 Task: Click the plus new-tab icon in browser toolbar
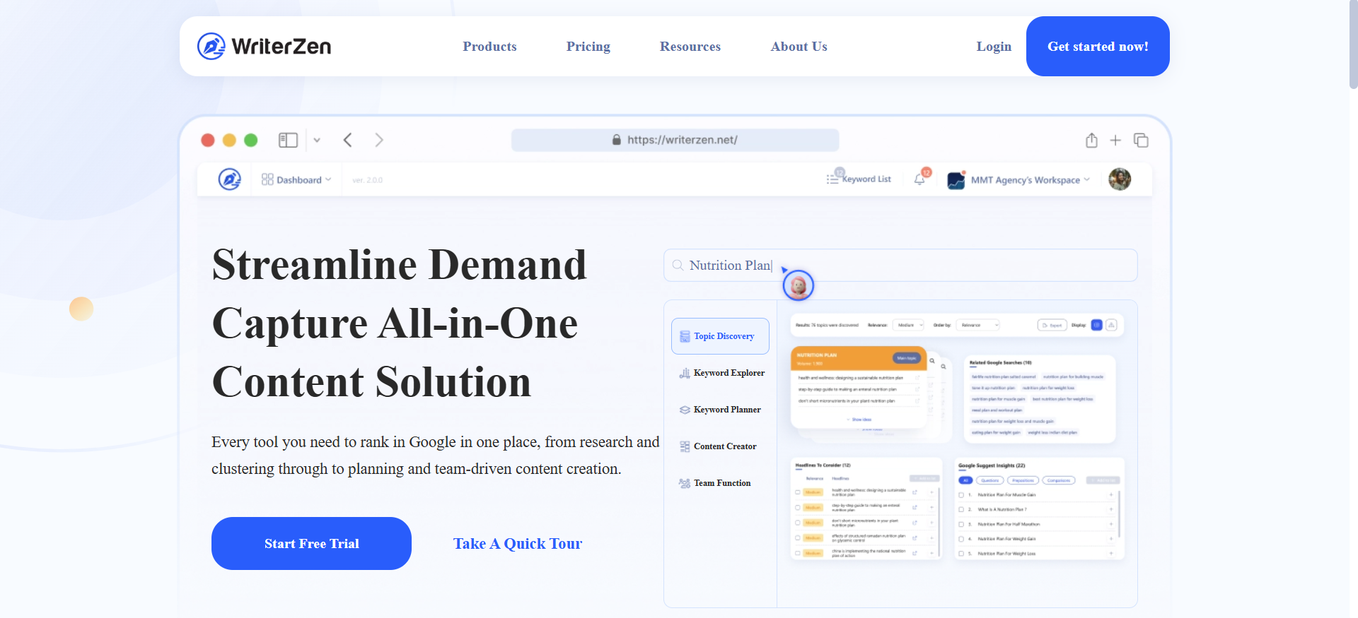[x=1115, y=140]
